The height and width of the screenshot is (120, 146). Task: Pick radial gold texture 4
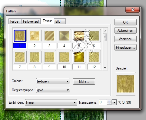coord(64,36)
